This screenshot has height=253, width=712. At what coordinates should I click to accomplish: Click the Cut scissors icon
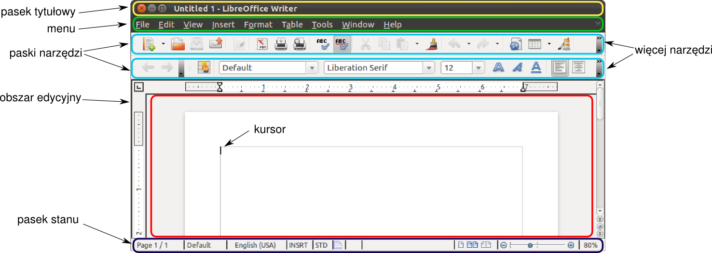366,44
